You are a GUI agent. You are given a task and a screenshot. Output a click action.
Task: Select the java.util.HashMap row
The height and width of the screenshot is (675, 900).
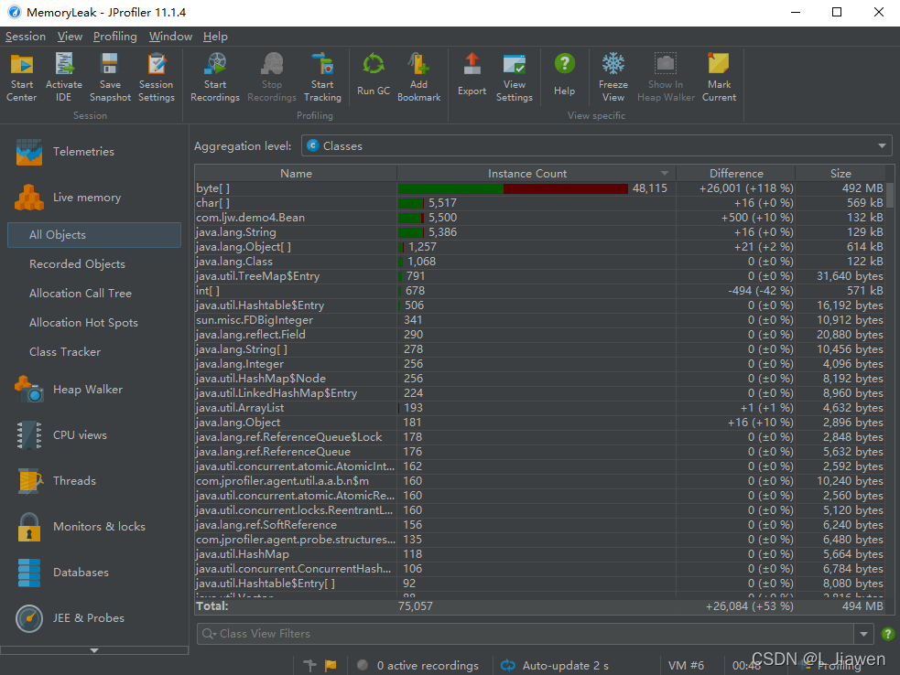pos(539,554)
